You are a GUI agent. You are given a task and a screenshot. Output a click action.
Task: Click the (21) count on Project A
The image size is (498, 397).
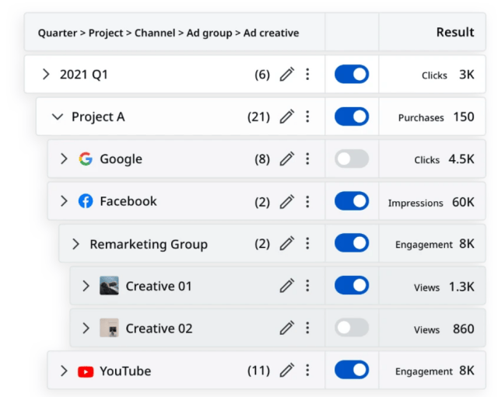pos(258,117)
